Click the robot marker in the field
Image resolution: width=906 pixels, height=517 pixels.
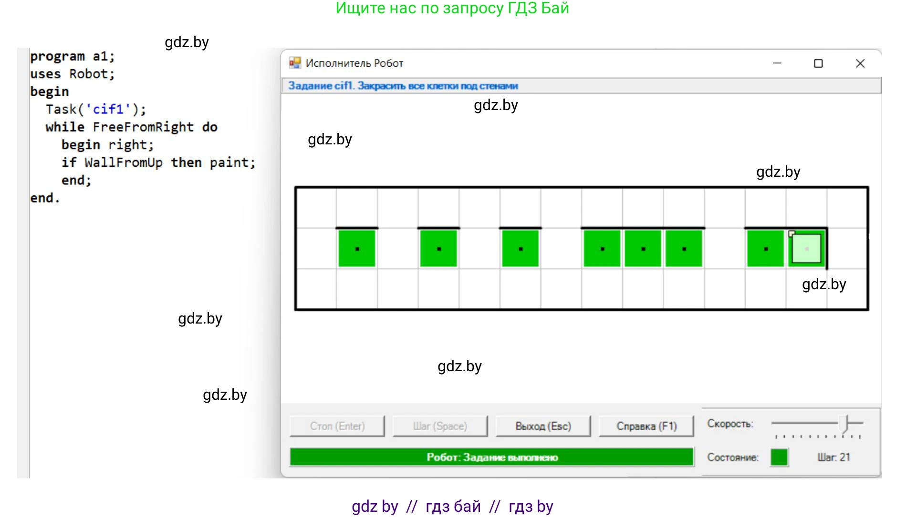click(x=806, y=249)
